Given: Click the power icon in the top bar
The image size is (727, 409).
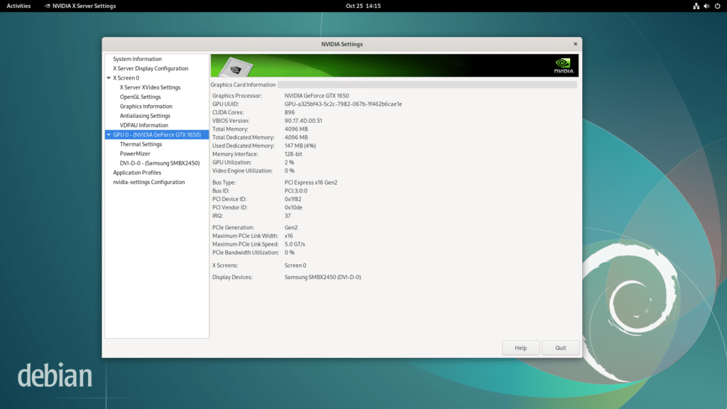Looking at the screenshot, I should (x=717, y=6).
